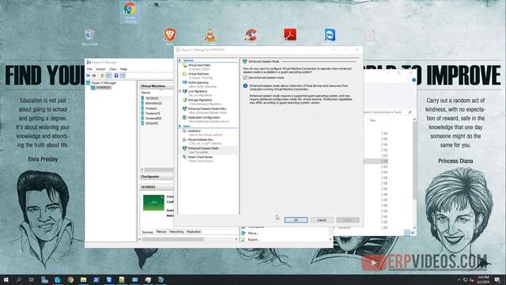The width and height of the screenshot is (506, 285).
Task: Open Mouse Release Key setting
Action: click(x=200, y=140)
